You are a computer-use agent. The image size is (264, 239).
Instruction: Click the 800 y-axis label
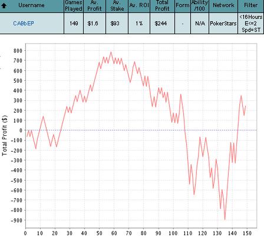pyautogui.click(x=18, y=51)
